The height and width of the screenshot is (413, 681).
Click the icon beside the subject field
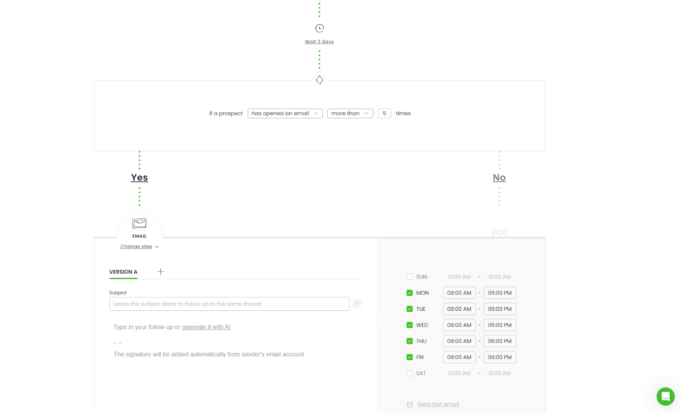pos(357,304)
